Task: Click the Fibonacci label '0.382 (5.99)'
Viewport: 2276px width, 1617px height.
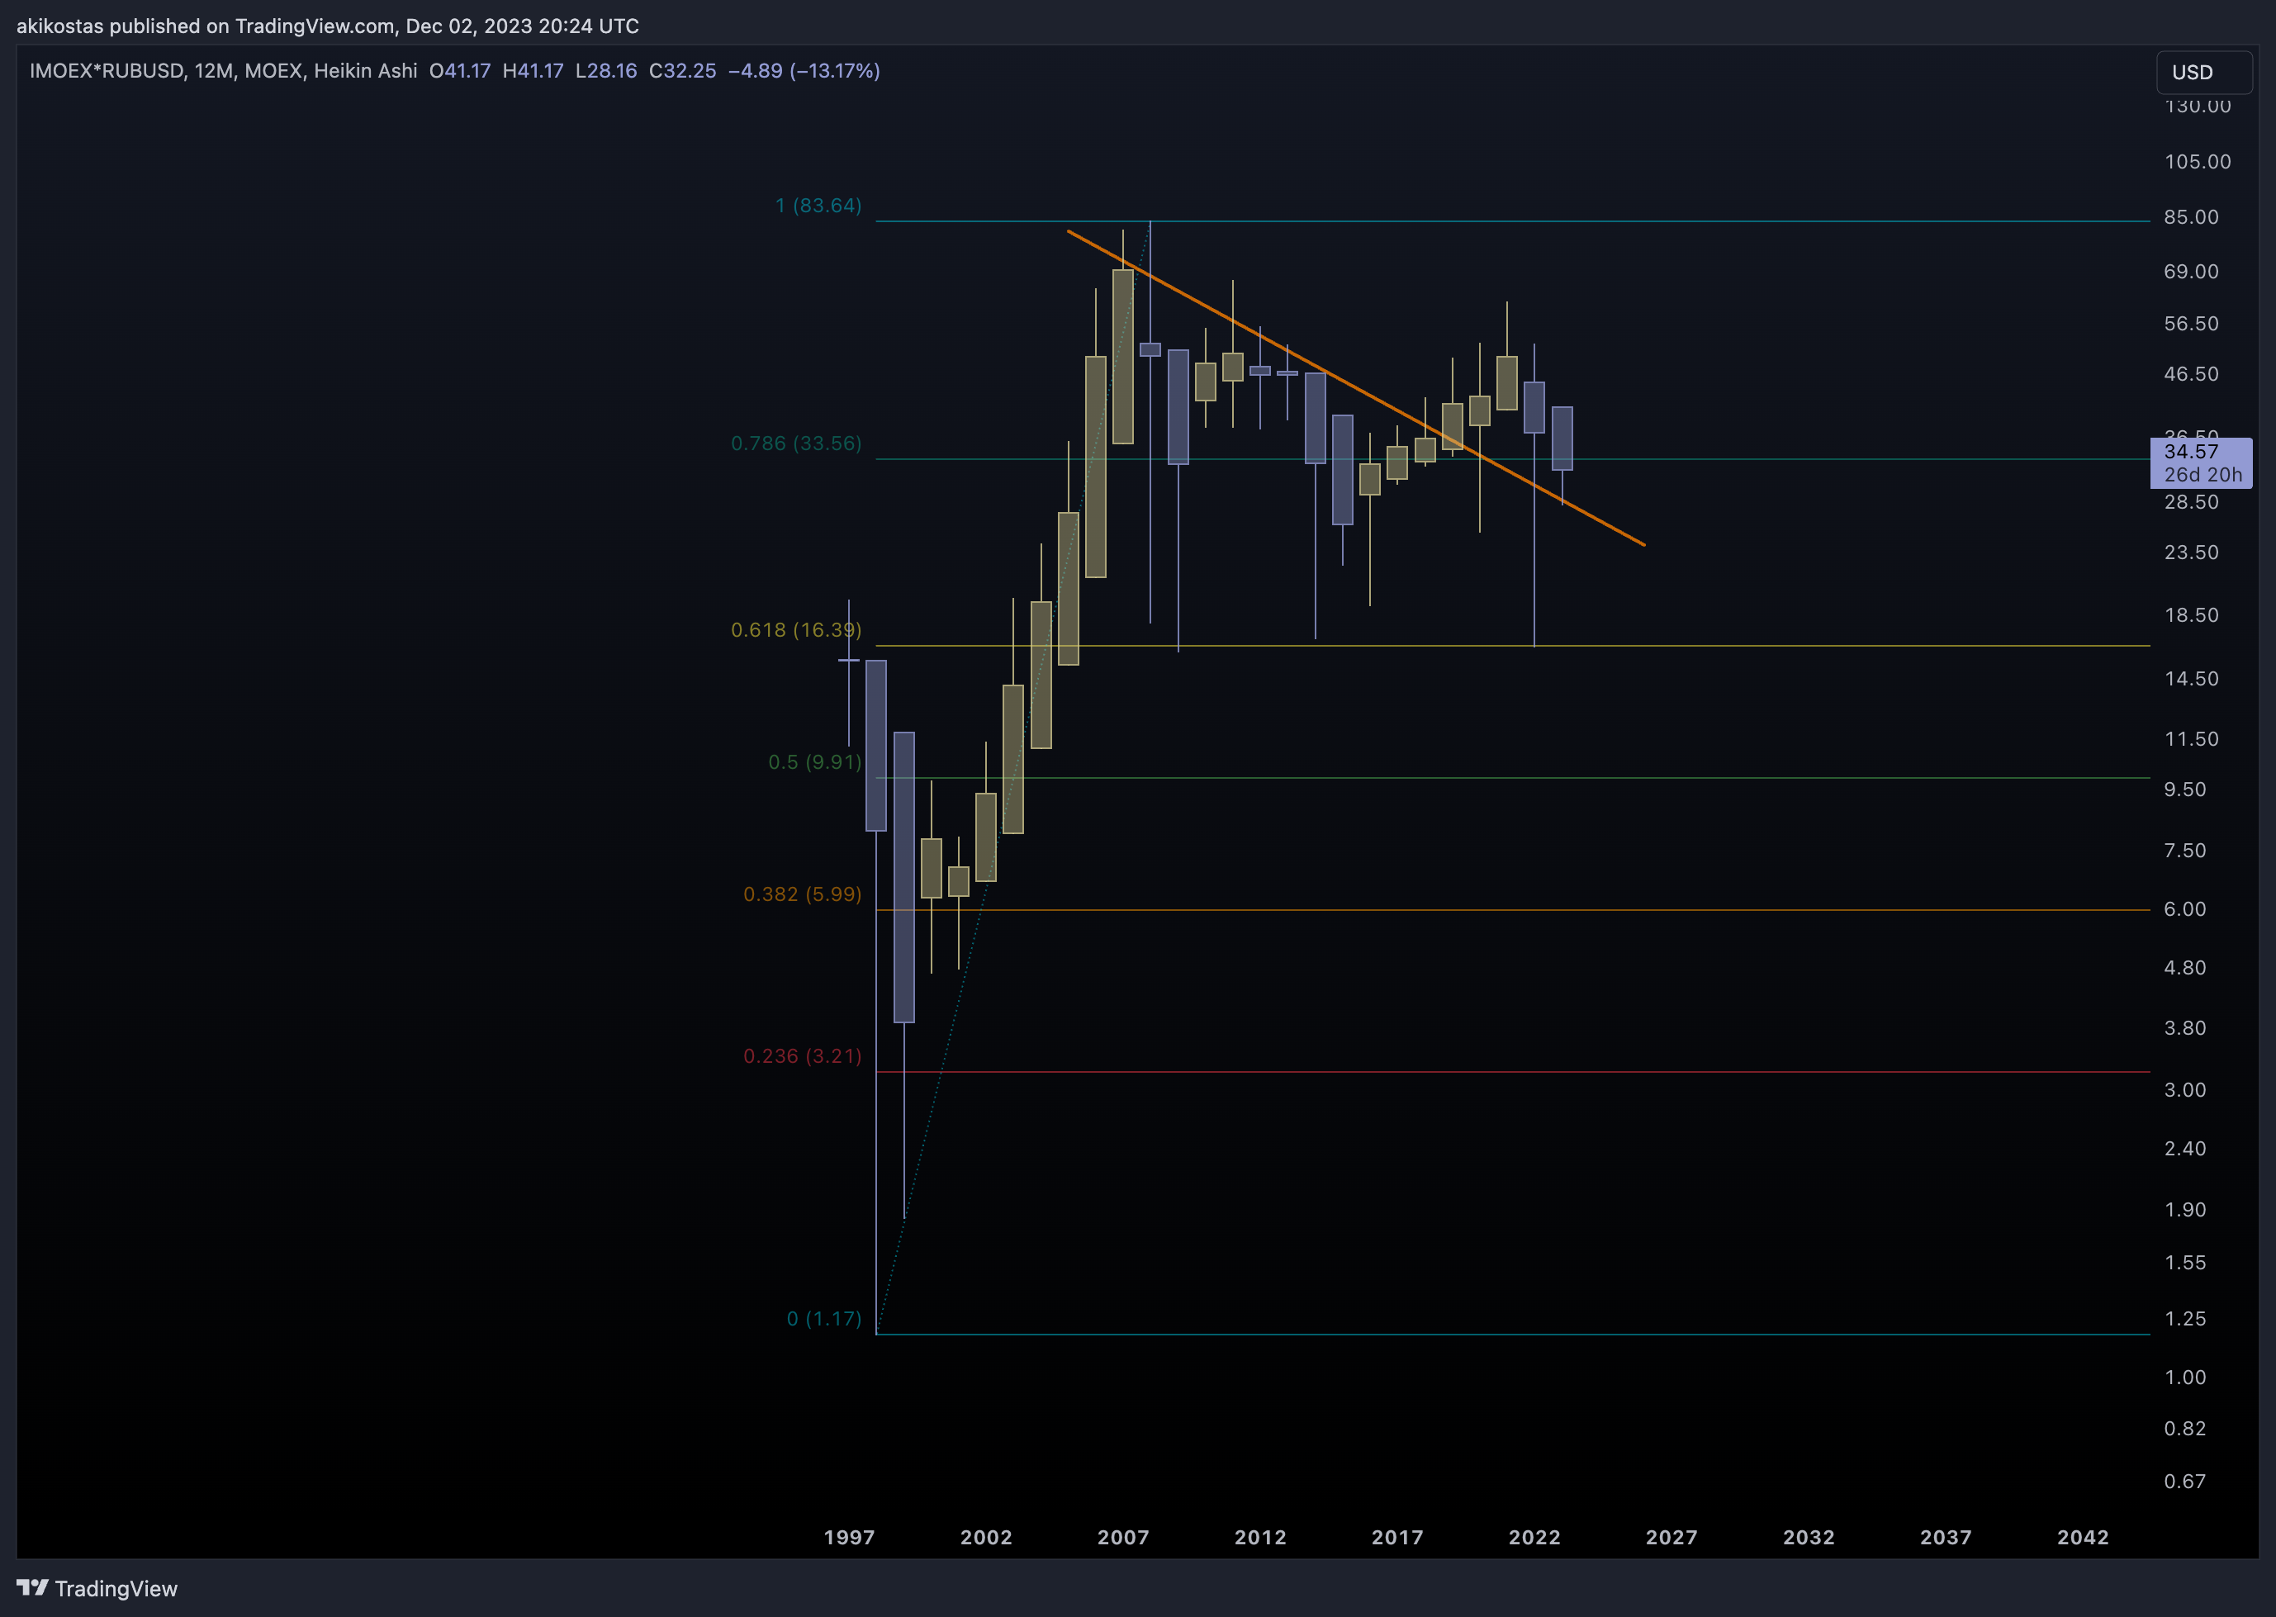Action: [x=803, y=894]
